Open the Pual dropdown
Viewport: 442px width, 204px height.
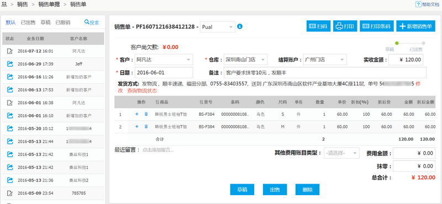click(x=218, y=26)
